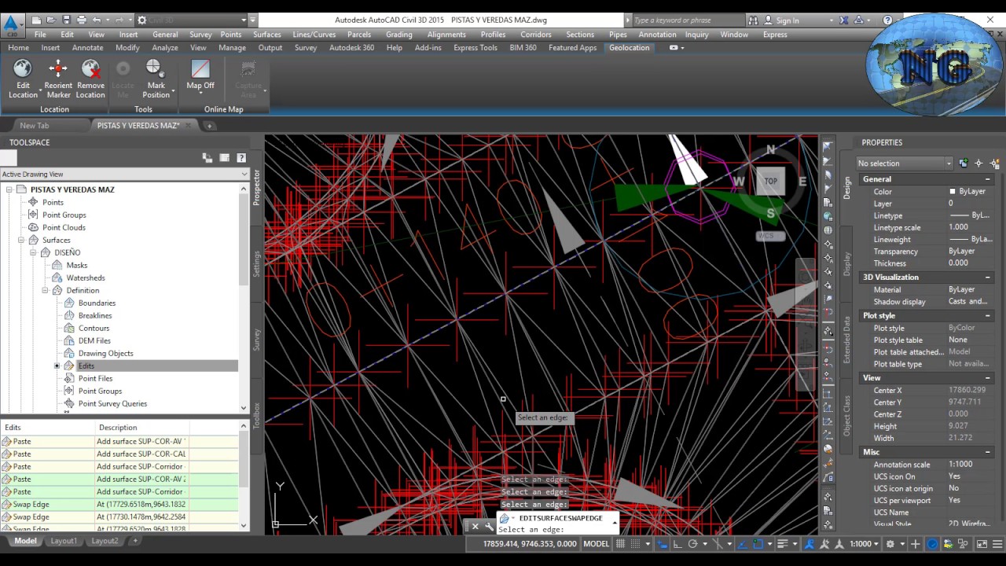Viewport: 1006px width, 566px height.
Task: Click the Toolspace tree vertical scrollbar
Action: [244, 298]
